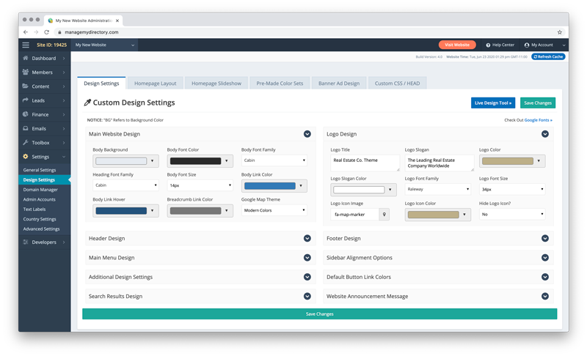This screenshot has height=356, width=587.
Task: Click the Members people icon
Action: pyautogui.click(x=26, y=72)
